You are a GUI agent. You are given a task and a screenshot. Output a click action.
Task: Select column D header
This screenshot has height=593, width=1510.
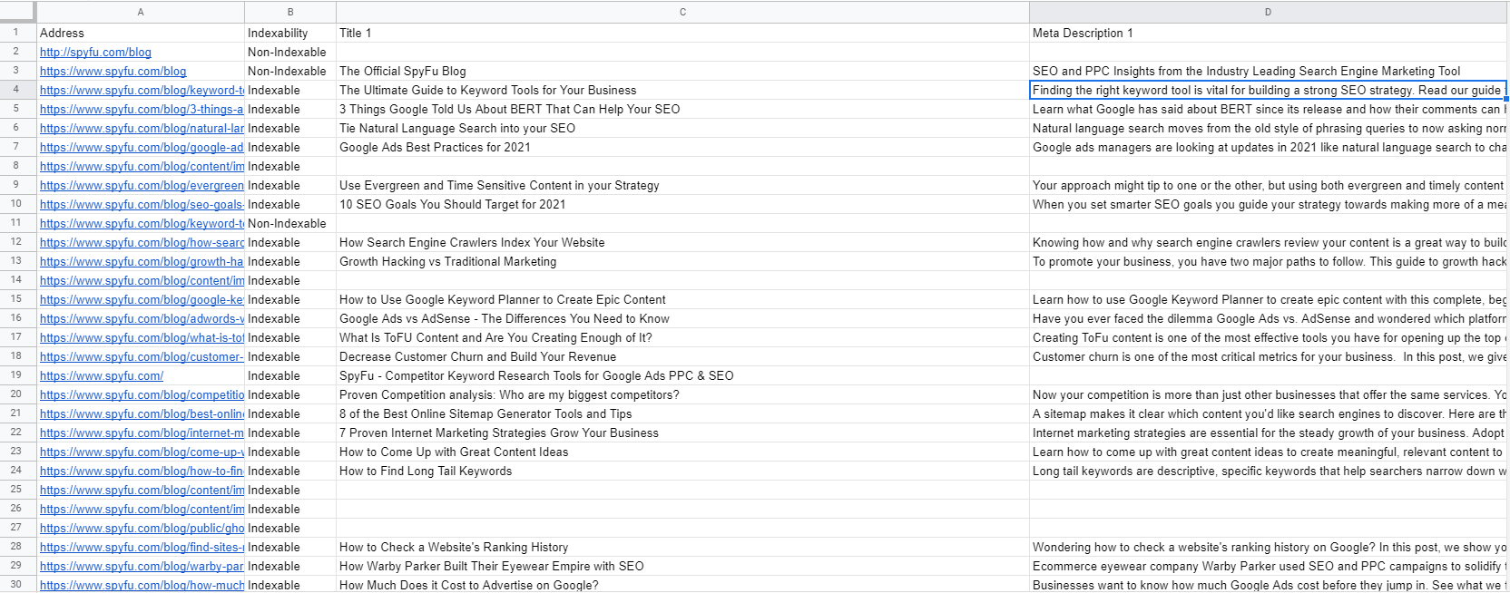point(1269,12)
